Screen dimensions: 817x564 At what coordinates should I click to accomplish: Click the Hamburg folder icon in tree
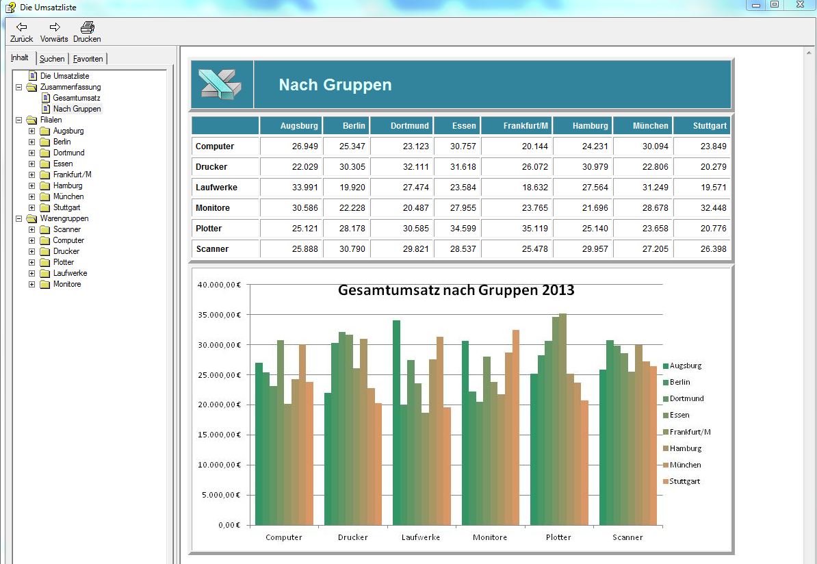tap(45, 185)
